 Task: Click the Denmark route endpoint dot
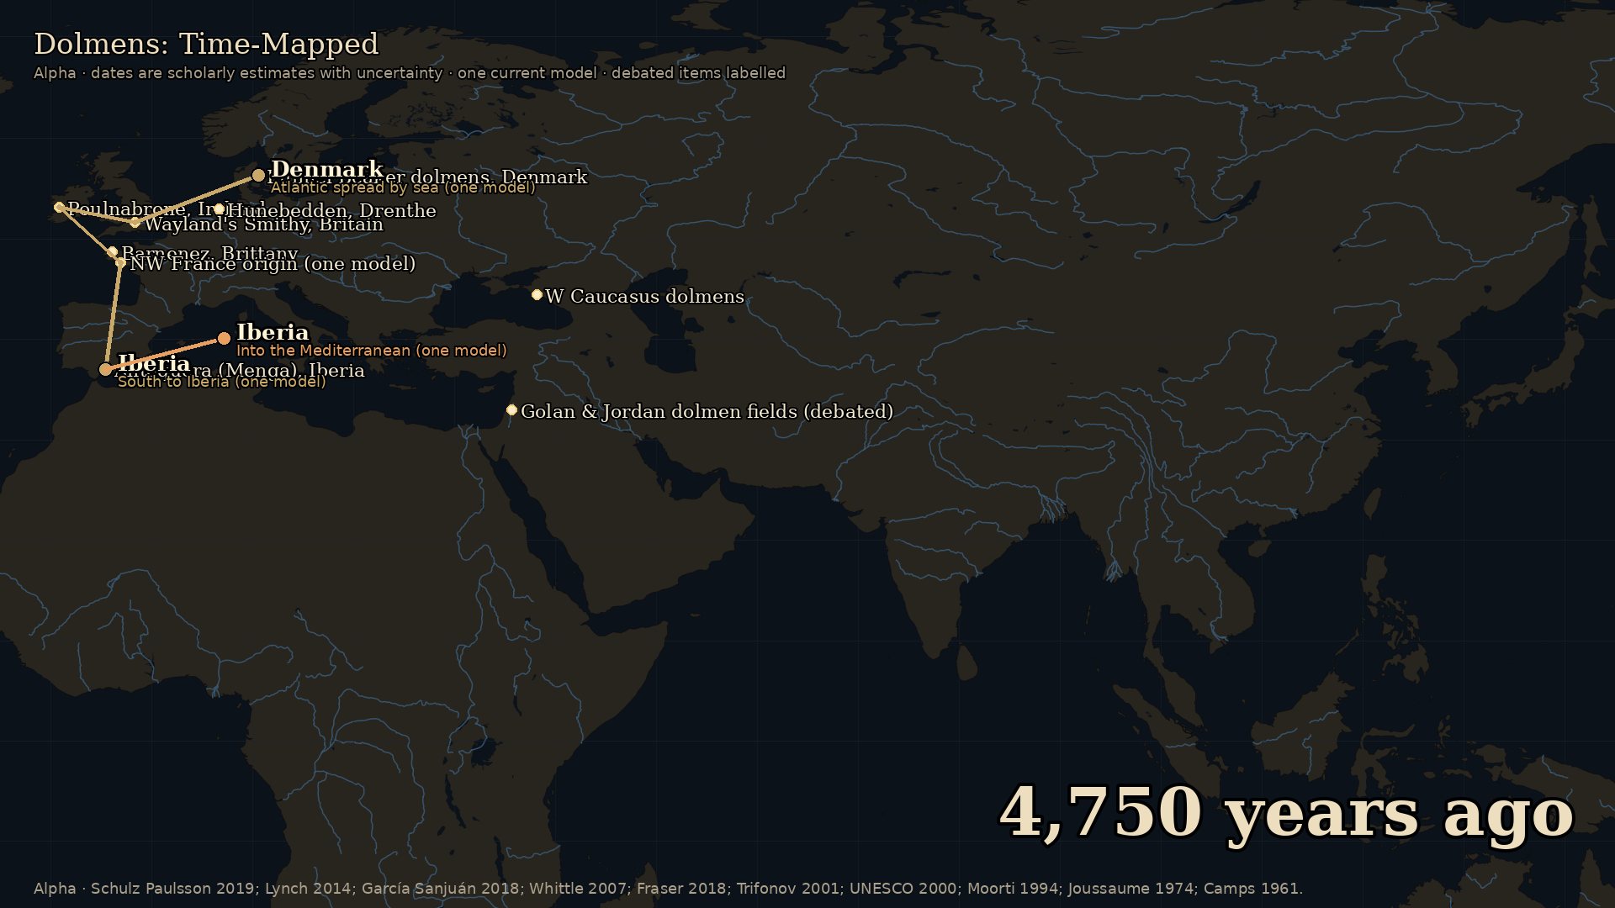pos(258,176)
